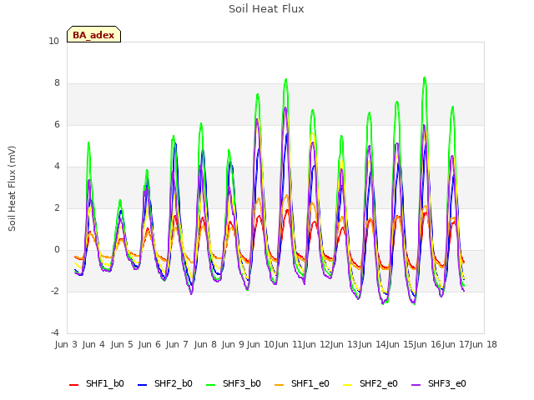The width and height of the screenshot is (534, 400).
Task: Click the y-axis tick label 4
Action: coord(57,167)
